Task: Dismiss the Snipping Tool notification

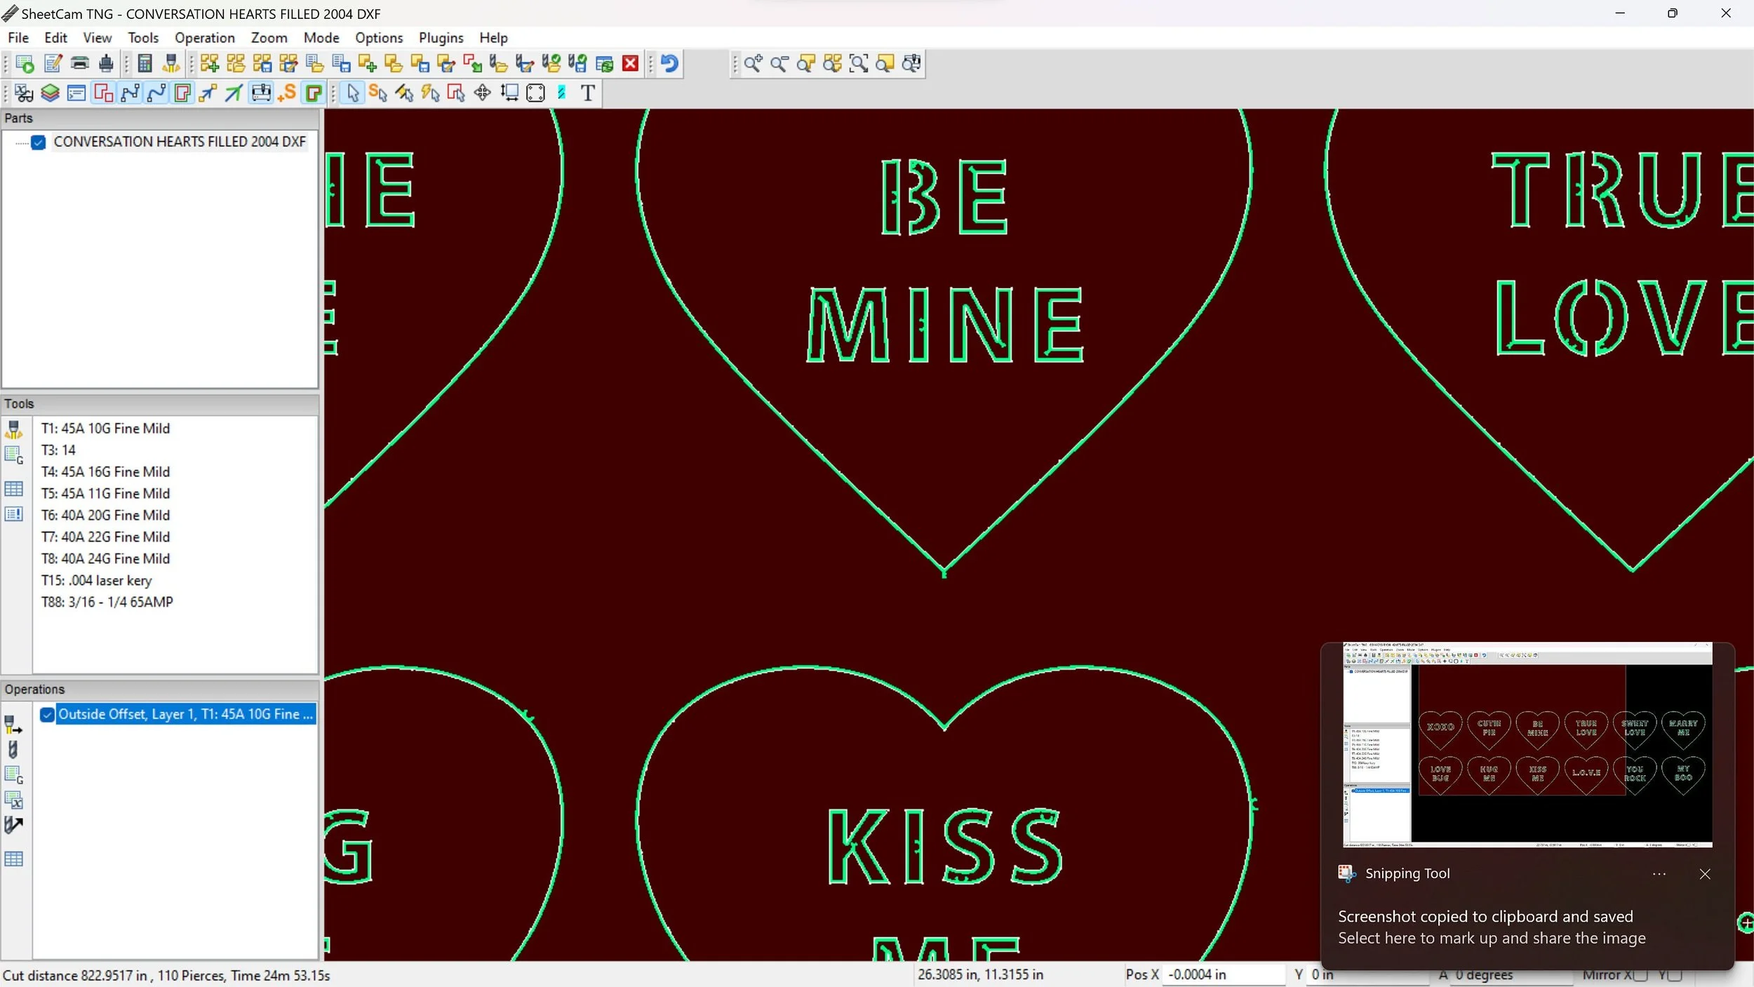Action: click(1705, 874)
